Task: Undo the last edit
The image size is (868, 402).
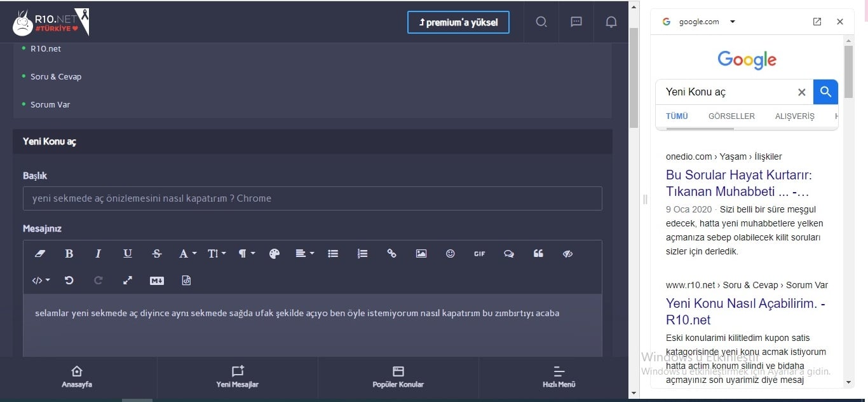Action: (69, 281)
